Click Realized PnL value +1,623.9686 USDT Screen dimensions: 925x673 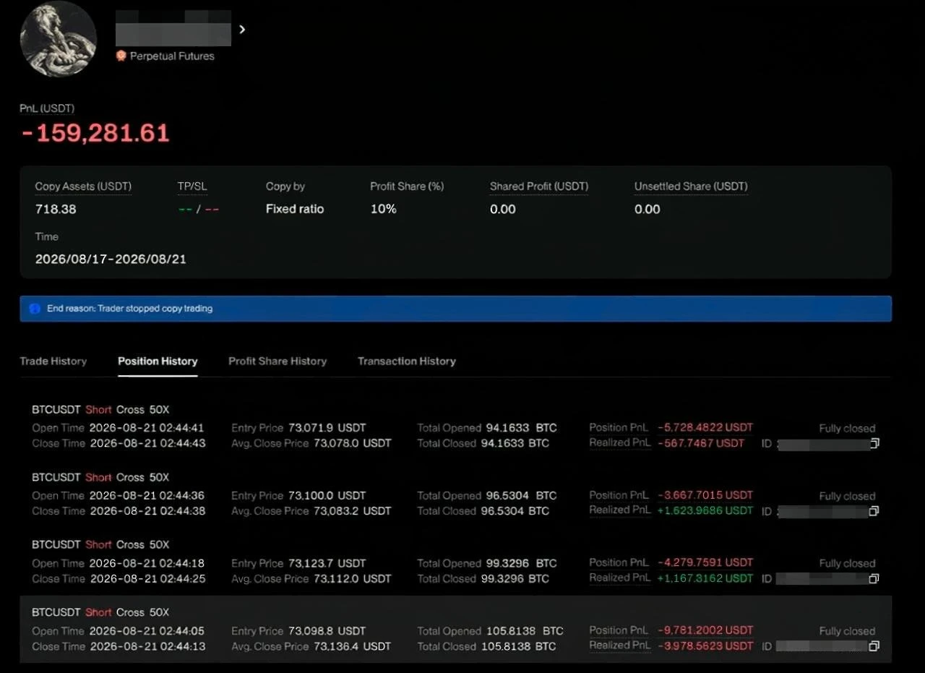tap(705, 510)
